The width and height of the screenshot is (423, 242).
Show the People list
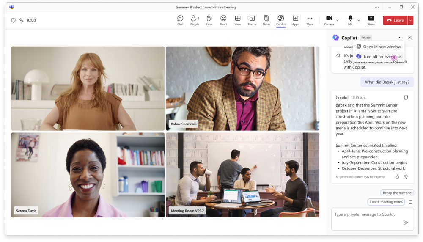click(195, 20)
